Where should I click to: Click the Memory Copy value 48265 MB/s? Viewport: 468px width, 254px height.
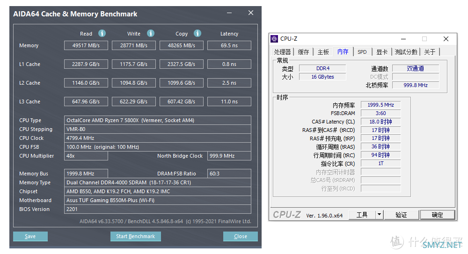click(182, 45)
